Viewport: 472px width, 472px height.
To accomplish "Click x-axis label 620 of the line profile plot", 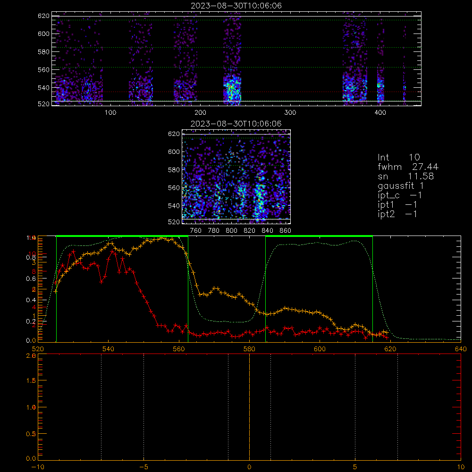I will click(x=390, y=349).
